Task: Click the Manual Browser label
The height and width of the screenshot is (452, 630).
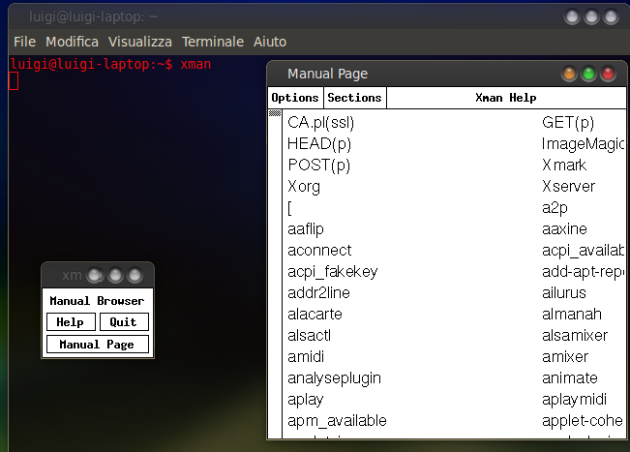Action: click(x=97, y=301)
